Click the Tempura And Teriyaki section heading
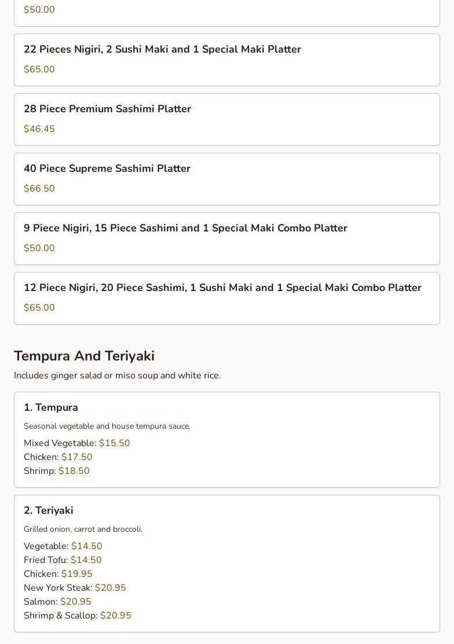 pos(84,356)
